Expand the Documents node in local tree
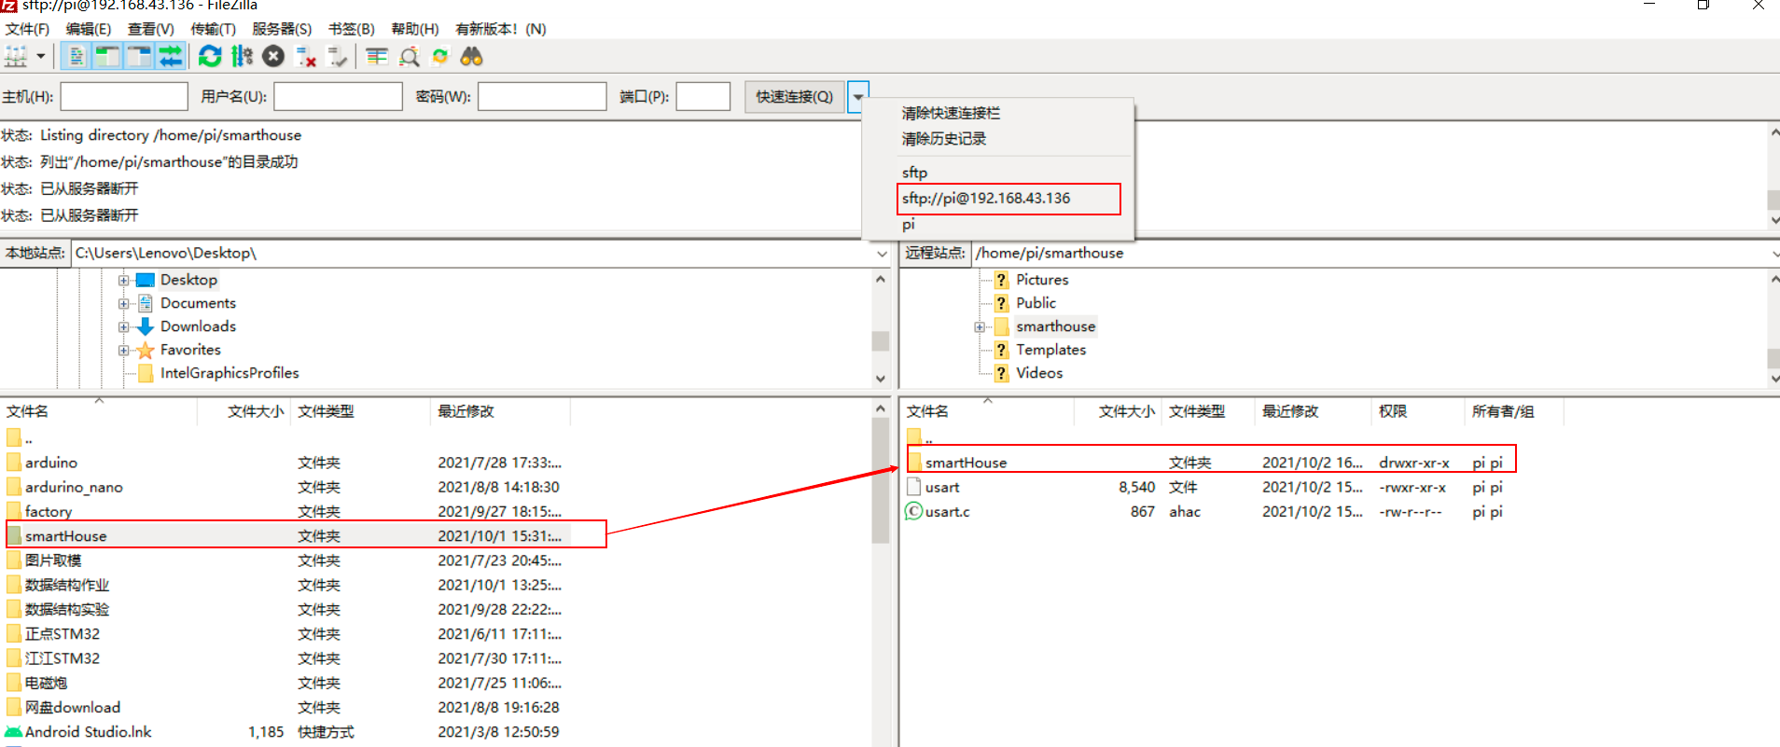The width and height of the screenshot is (1780, 747). point(123,303)
